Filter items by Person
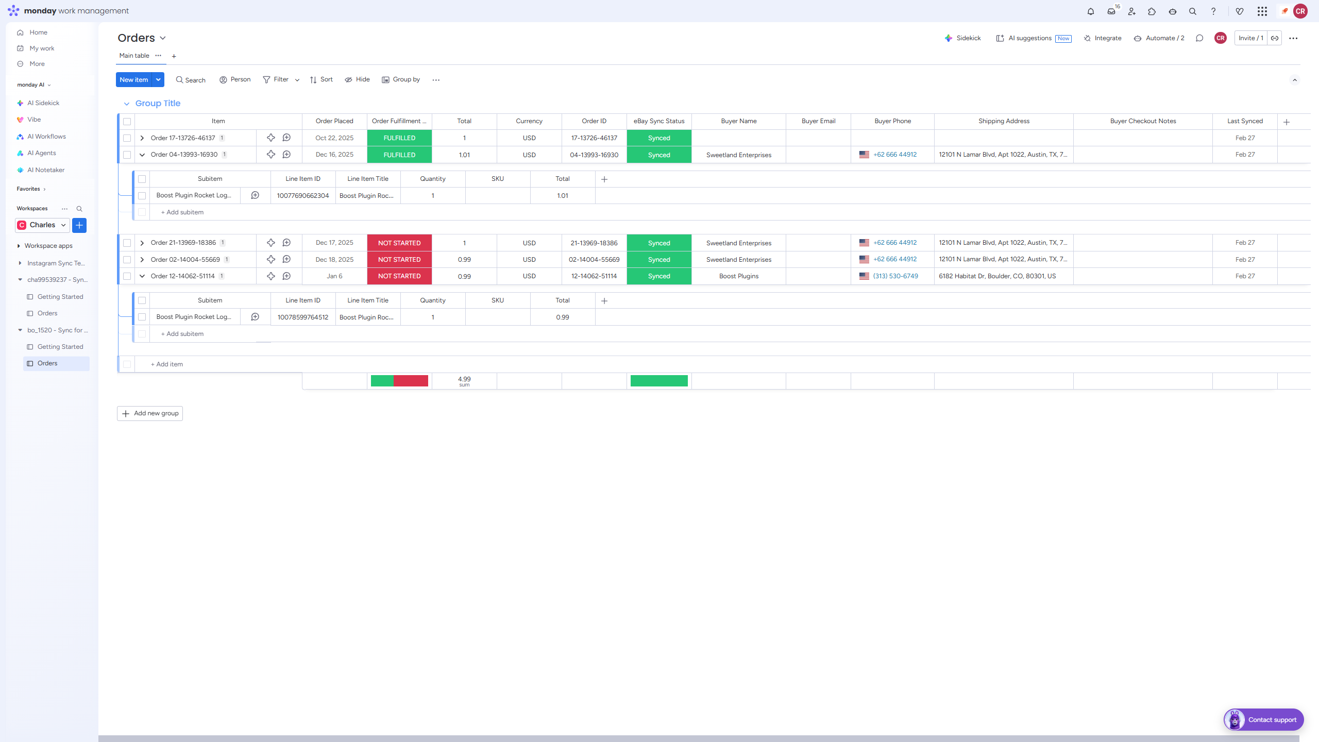The width and height of the screenshot is (1319, 742). pyautogui.click(x=235, y=79)
